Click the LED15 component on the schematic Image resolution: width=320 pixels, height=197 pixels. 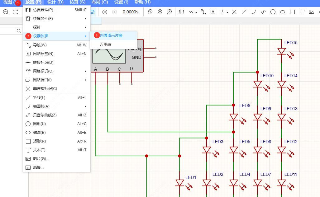coord(282,51)
